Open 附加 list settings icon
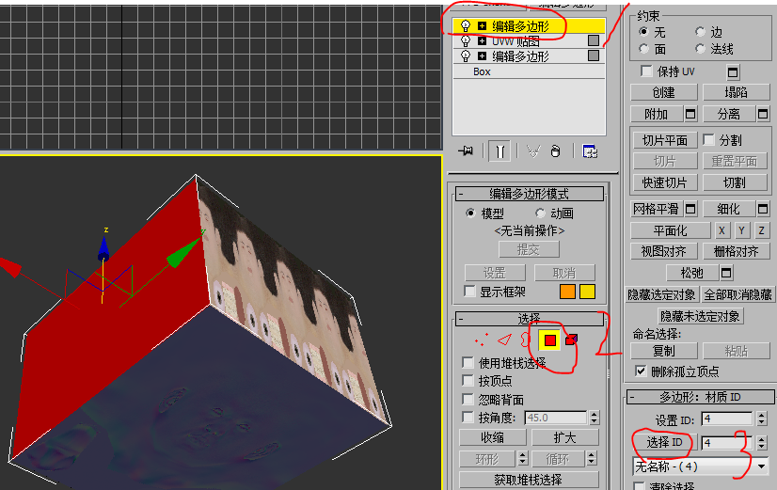The width and height of the screenshot is (777, 490). [x=690, y=115]
